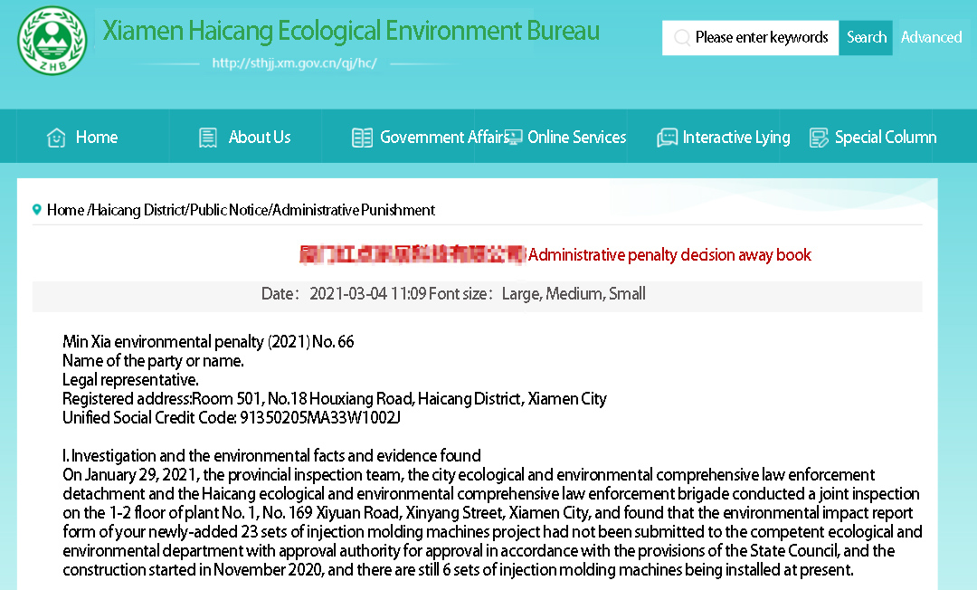Click the line about 23 sets of injection molding machines

(492, 531)
